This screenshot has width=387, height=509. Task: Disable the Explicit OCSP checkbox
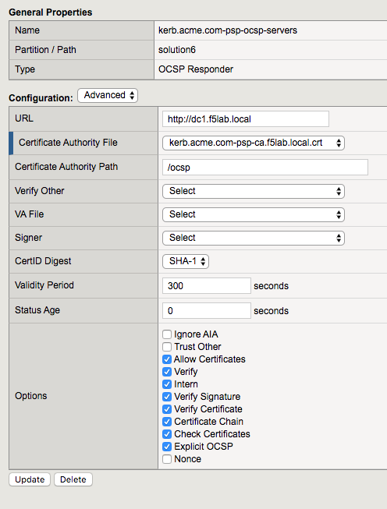point(167,447)
